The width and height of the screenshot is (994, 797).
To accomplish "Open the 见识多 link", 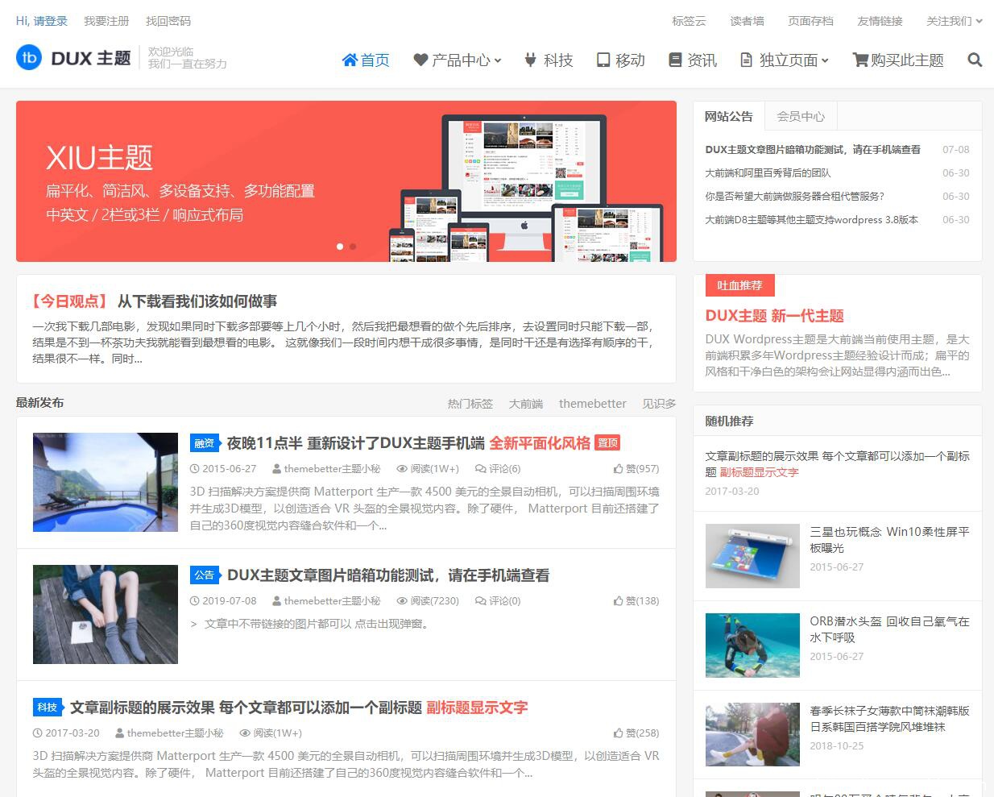I will coord(659,404).
